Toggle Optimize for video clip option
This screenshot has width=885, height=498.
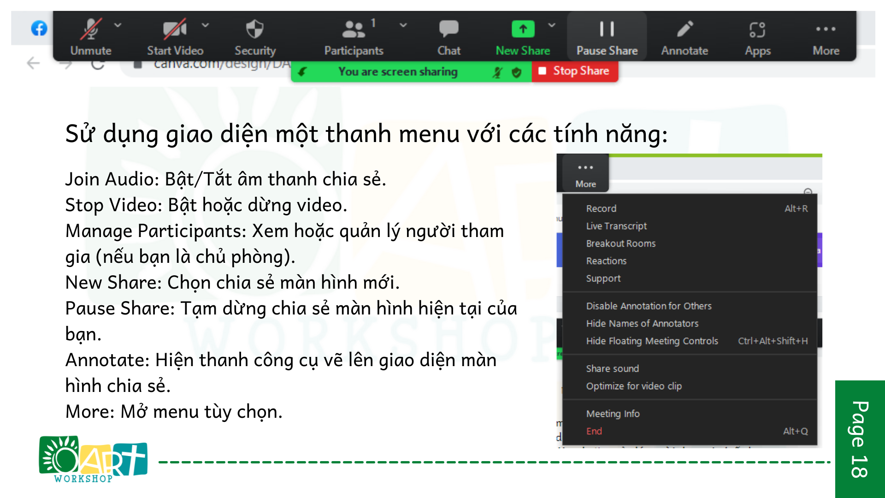point(633,386)
